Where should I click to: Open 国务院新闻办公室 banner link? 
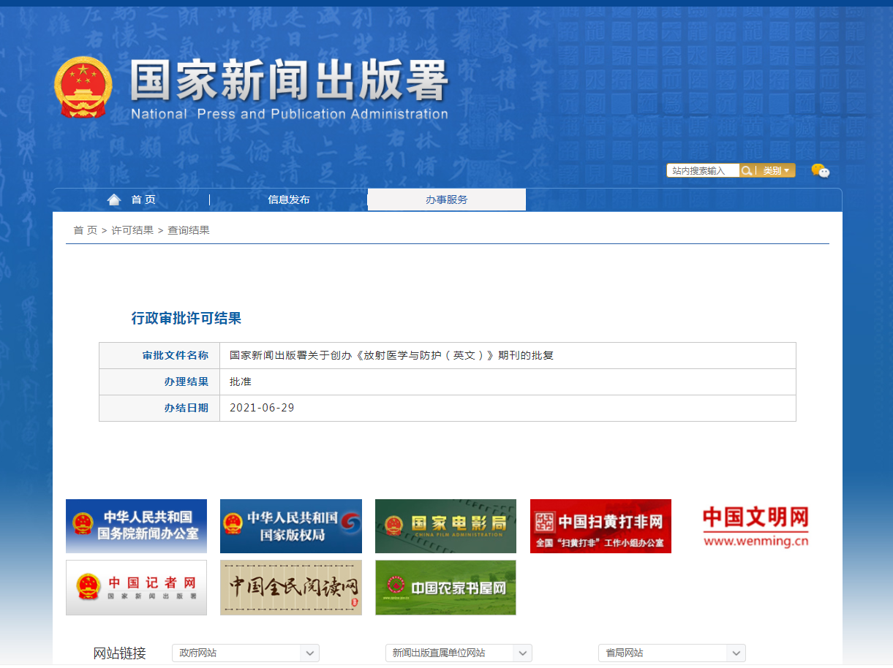136,526
